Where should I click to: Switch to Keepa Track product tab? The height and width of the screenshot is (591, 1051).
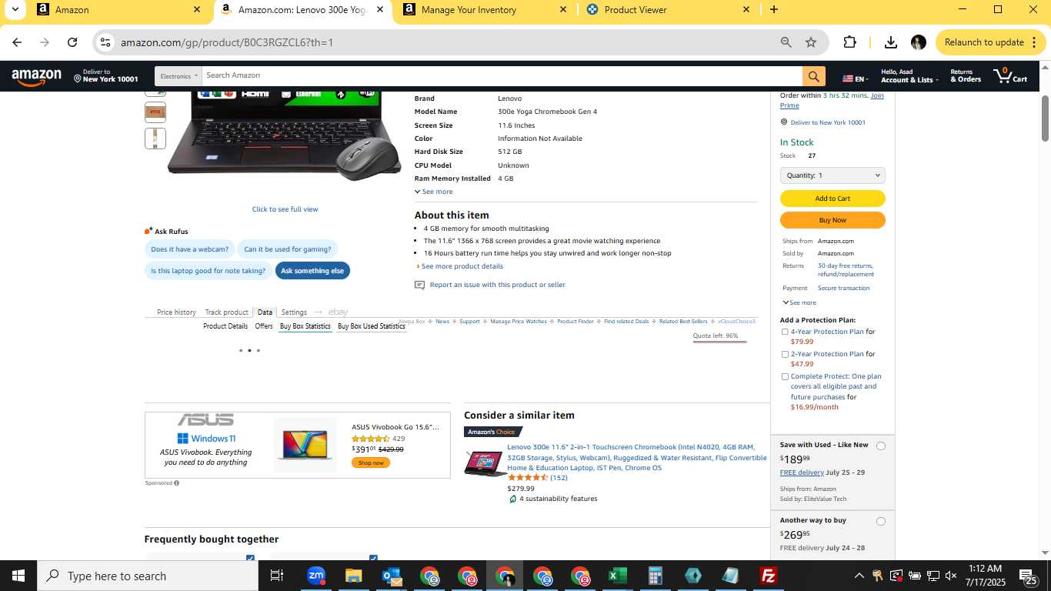pos(226,312)
